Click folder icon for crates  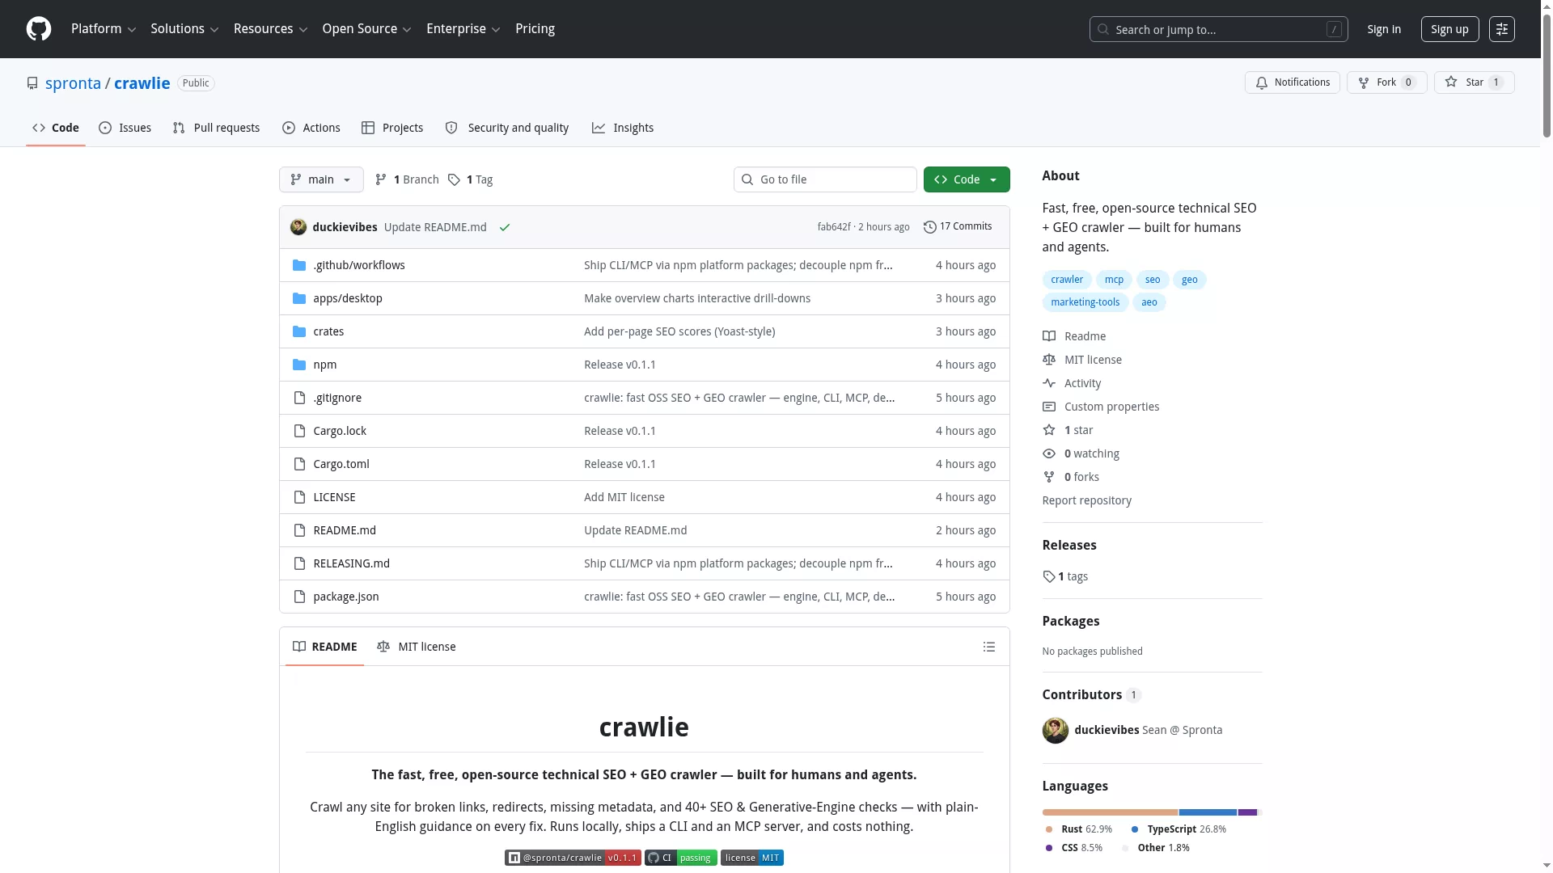click(x=299, y=331)
